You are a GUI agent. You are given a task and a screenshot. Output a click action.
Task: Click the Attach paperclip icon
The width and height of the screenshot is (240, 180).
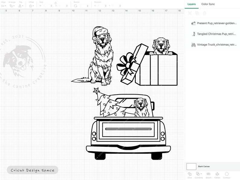209,174
